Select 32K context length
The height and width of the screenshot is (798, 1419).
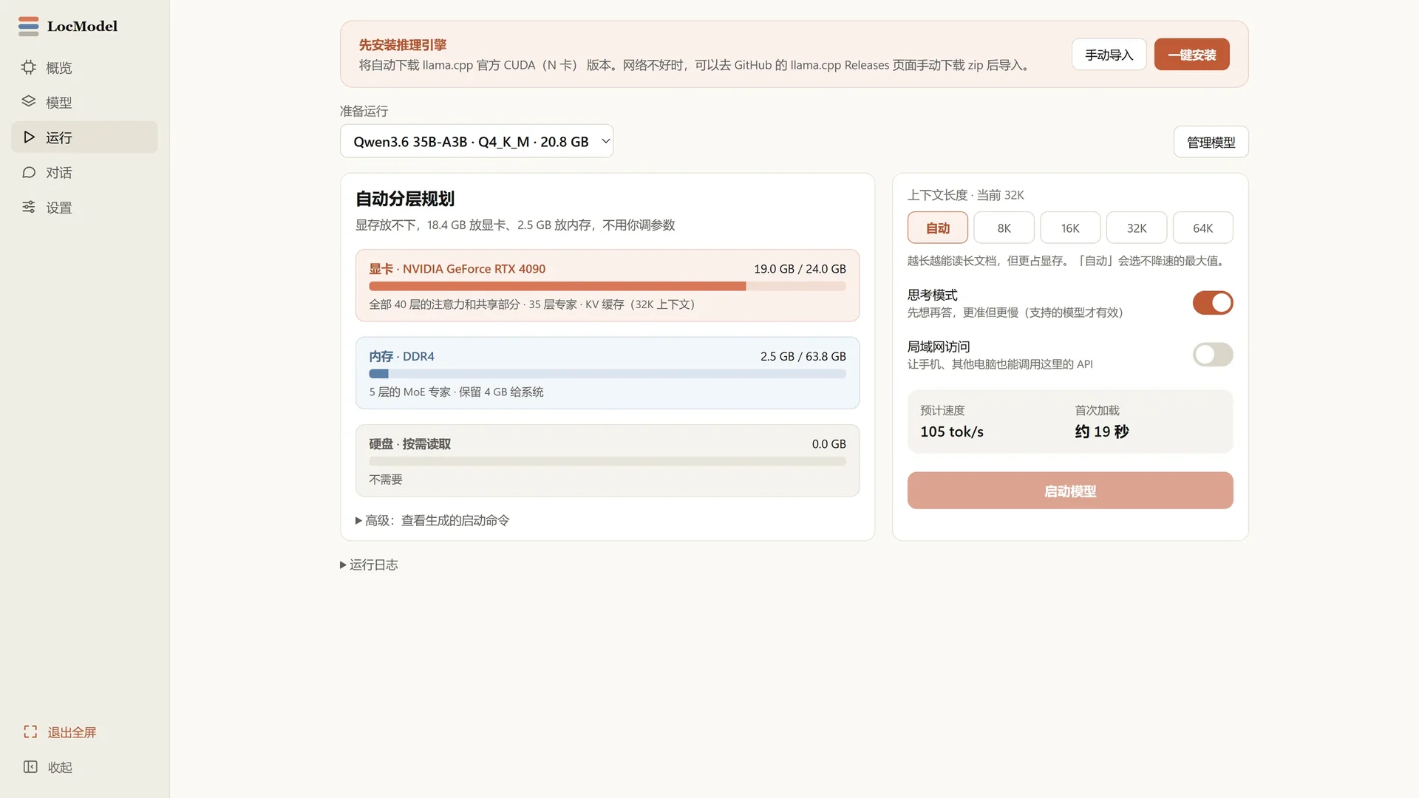[1137, 228]
